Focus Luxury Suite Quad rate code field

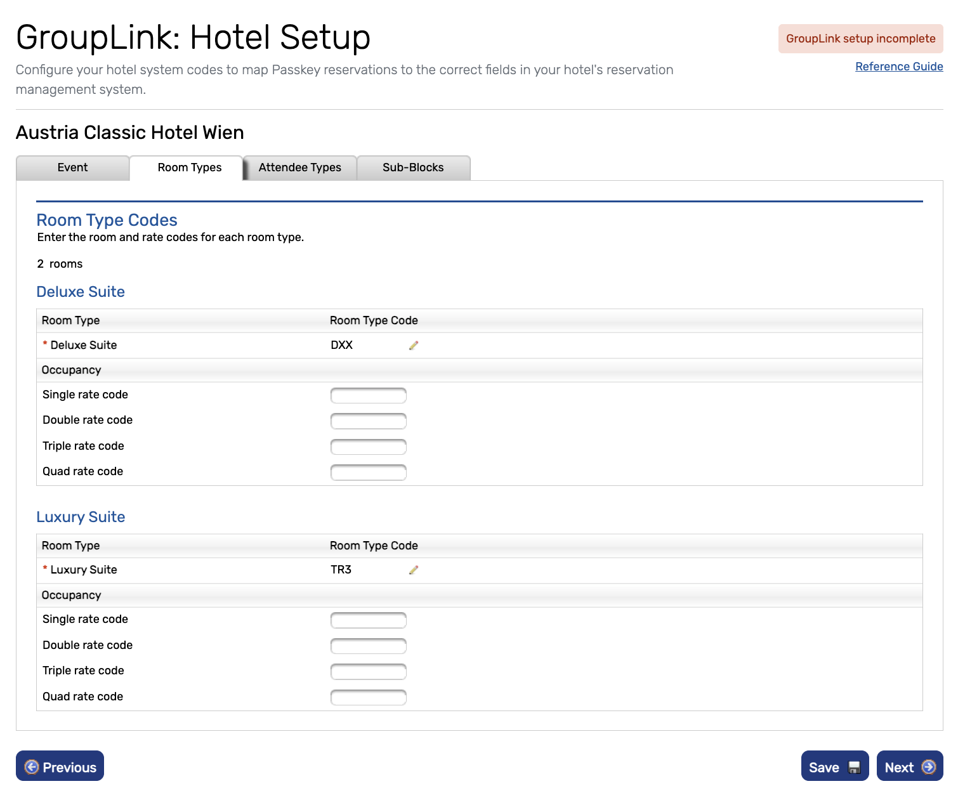coord(369,697)
